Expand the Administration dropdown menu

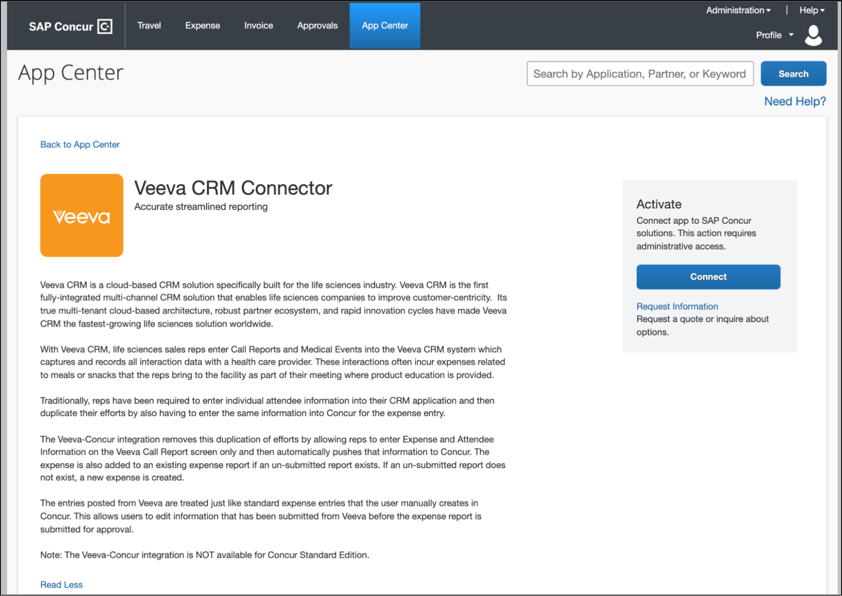(738, 11)
